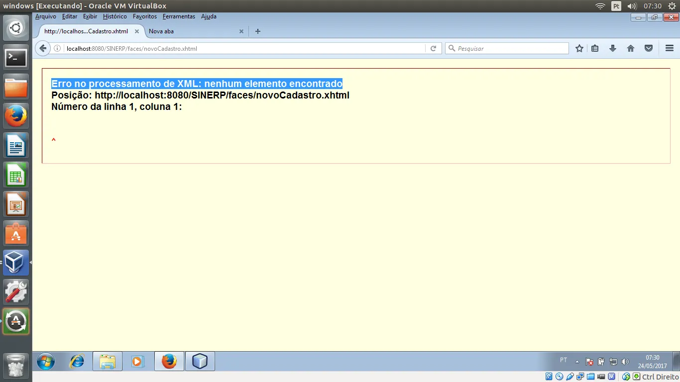
Task: Open the Favoritos menu
Action: tap(145, 16)
